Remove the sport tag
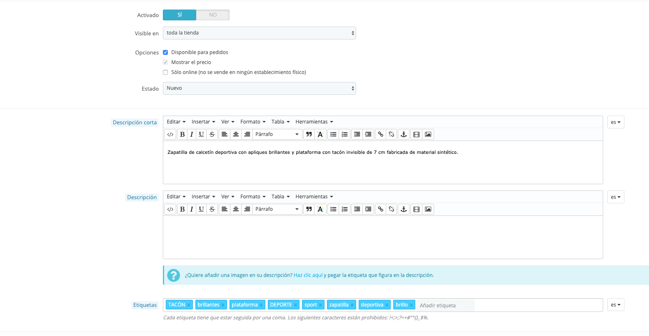 (x=321, y=305)
